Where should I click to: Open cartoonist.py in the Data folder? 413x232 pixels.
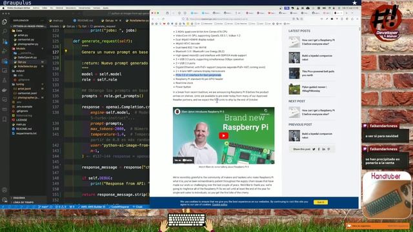[x=26, y=39]
